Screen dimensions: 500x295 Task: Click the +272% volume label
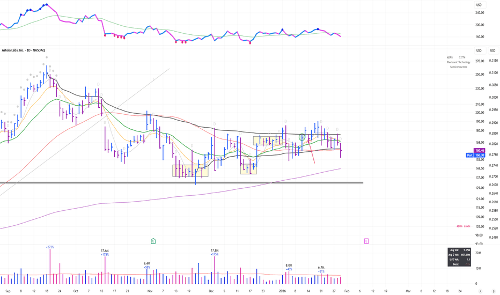(x=50, y=247)
